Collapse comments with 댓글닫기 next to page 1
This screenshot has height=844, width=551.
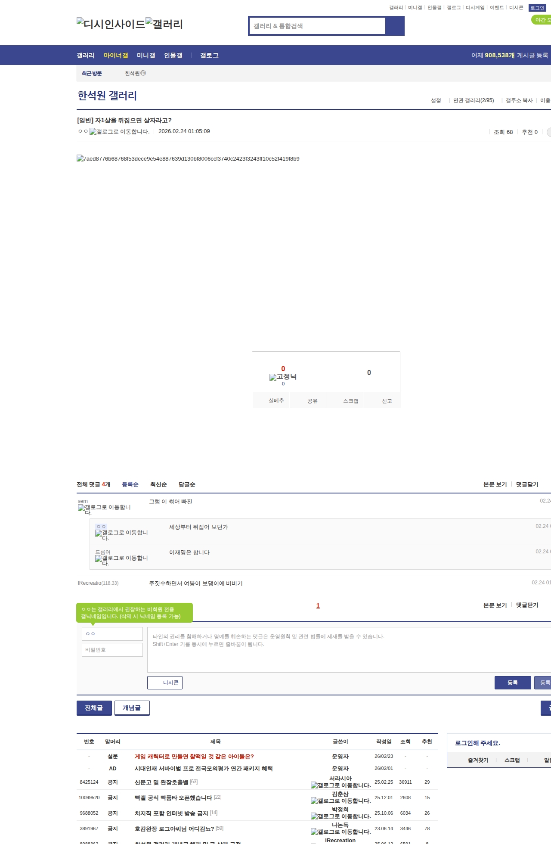click(x=527, y=605)
